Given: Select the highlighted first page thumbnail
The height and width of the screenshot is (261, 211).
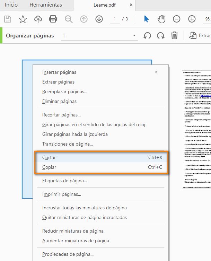Looking at the screenshot, I should (x=27, y=129).
